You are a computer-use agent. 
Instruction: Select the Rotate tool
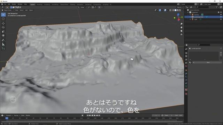pyautogui.click(x=3, y=27)
